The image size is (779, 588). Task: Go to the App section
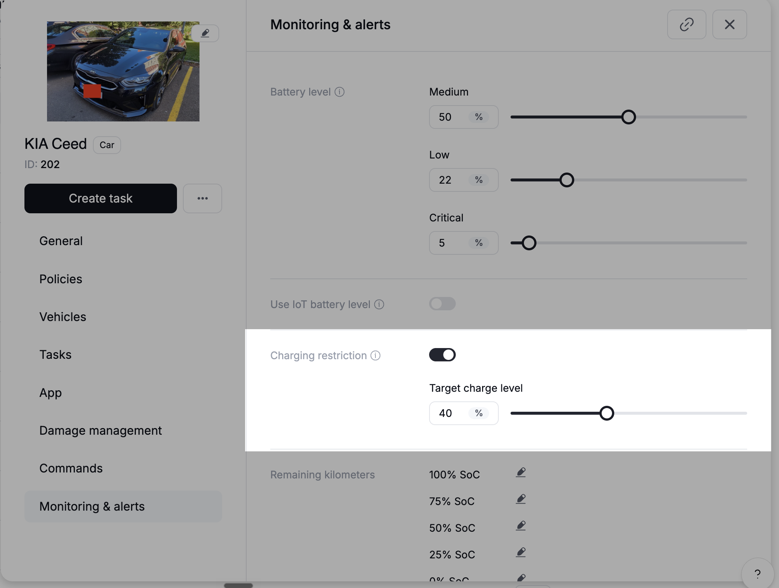(123, 392)
